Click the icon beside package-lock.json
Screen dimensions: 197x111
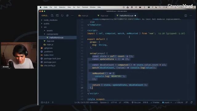[42, 59]
